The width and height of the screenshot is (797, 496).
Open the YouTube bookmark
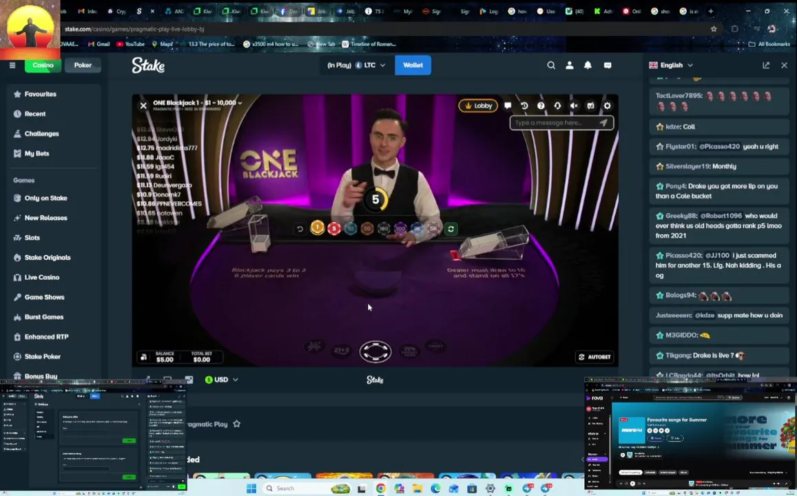[x=131, y=44]
